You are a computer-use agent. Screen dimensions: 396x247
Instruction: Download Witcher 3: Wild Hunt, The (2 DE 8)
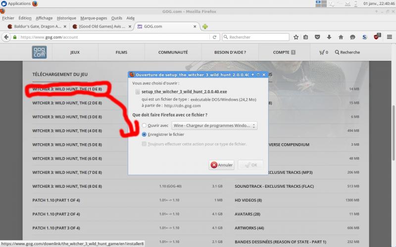(67, 103)
